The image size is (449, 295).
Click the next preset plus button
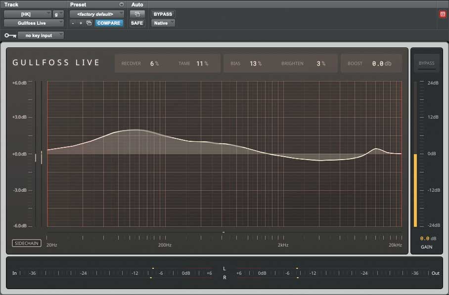81,23
